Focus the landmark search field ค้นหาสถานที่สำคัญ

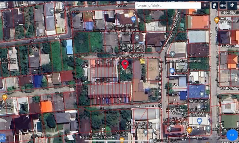pos(168,5)
